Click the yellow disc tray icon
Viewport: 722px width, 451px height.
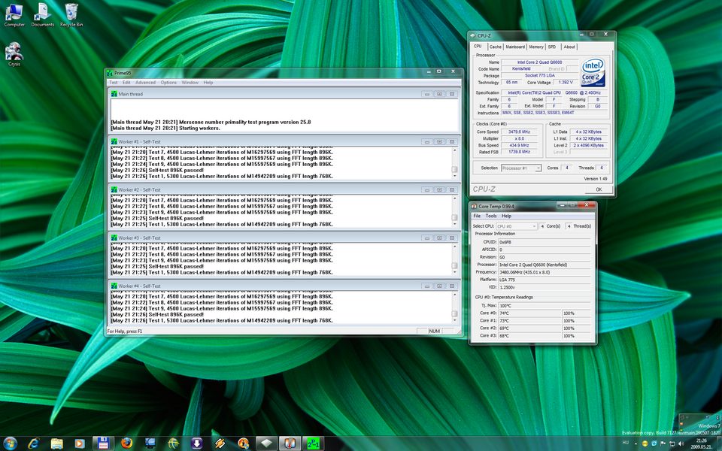(645, 443)
